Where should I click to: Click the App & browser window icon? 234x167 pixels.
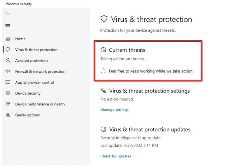(8, 82)
